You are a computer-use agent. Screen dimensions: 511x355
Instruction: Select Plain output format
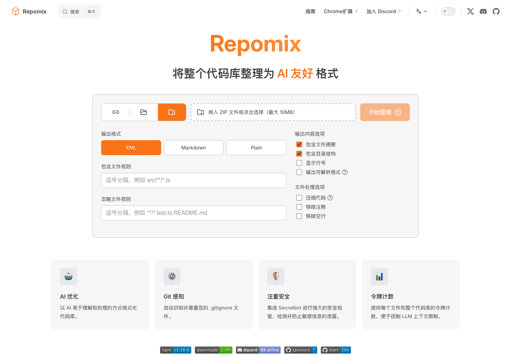click(x=256, y=148)
